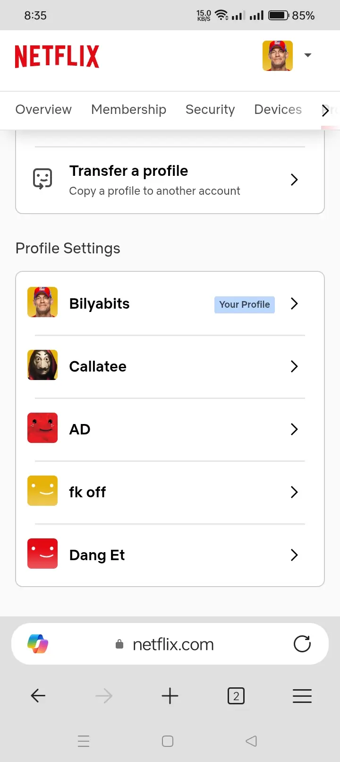Screen dimensions: 340x762
Task: Switch to the Membership tab
Action: 128,110
